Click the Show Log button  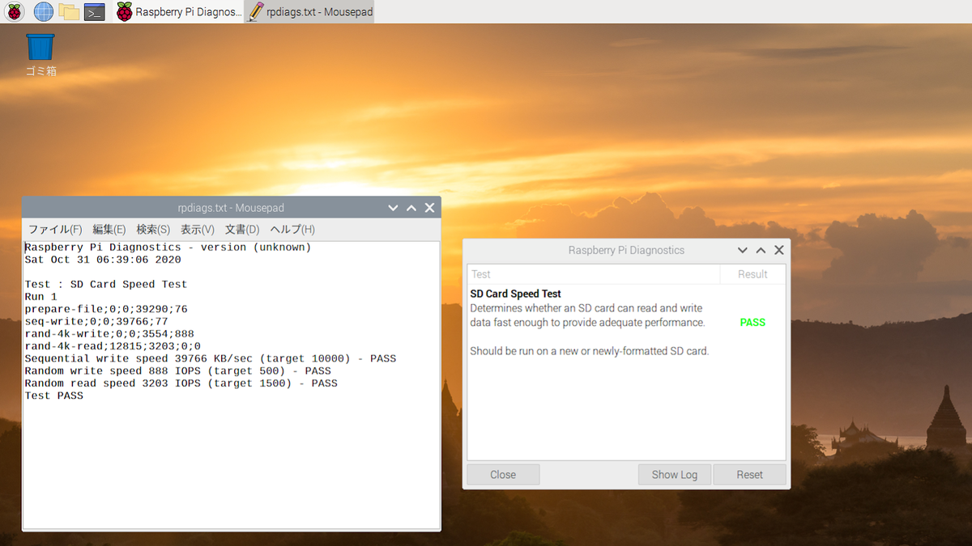click(675, 475)
